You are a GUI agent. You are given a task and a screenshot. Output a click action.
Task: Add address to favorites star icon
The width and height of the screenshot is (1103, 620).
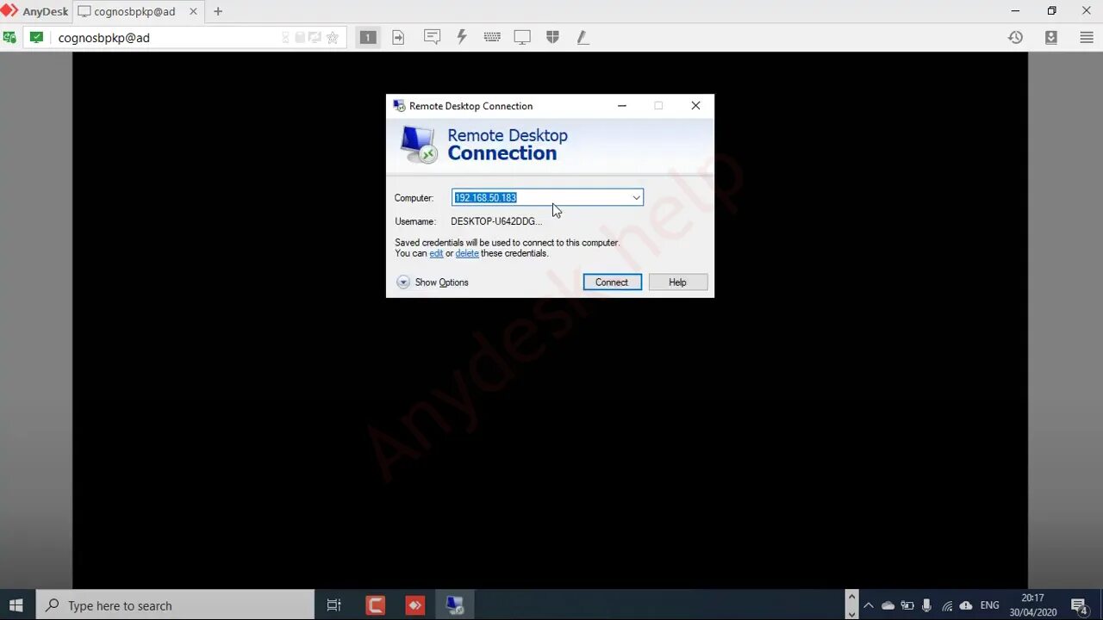click(x=333, y=37)
